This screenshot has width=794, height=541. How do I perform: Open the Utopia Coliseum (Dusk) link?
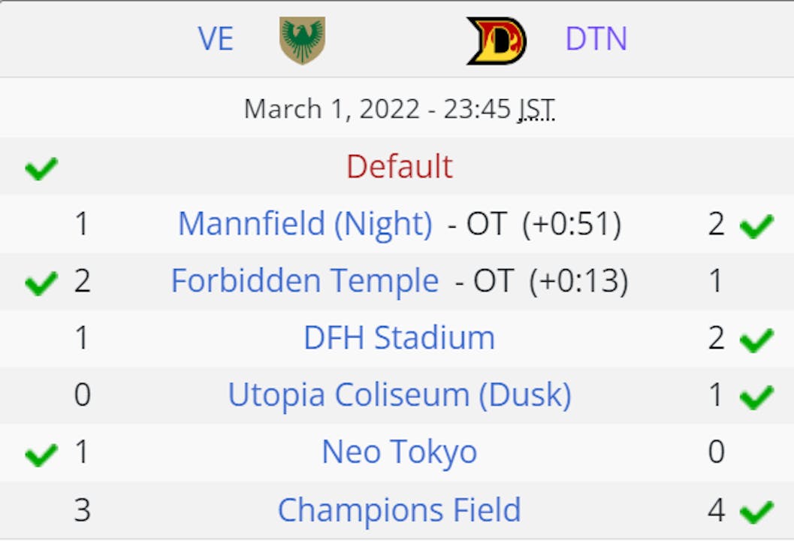[399, 395]
